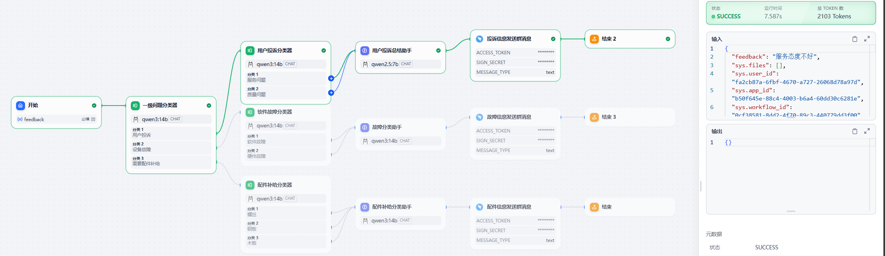The height and width of the screenshot is (256, 885).
Task: Click SIGN_SECRET row in 投诉信息发送群消息
Action: (x=515, y=62)
